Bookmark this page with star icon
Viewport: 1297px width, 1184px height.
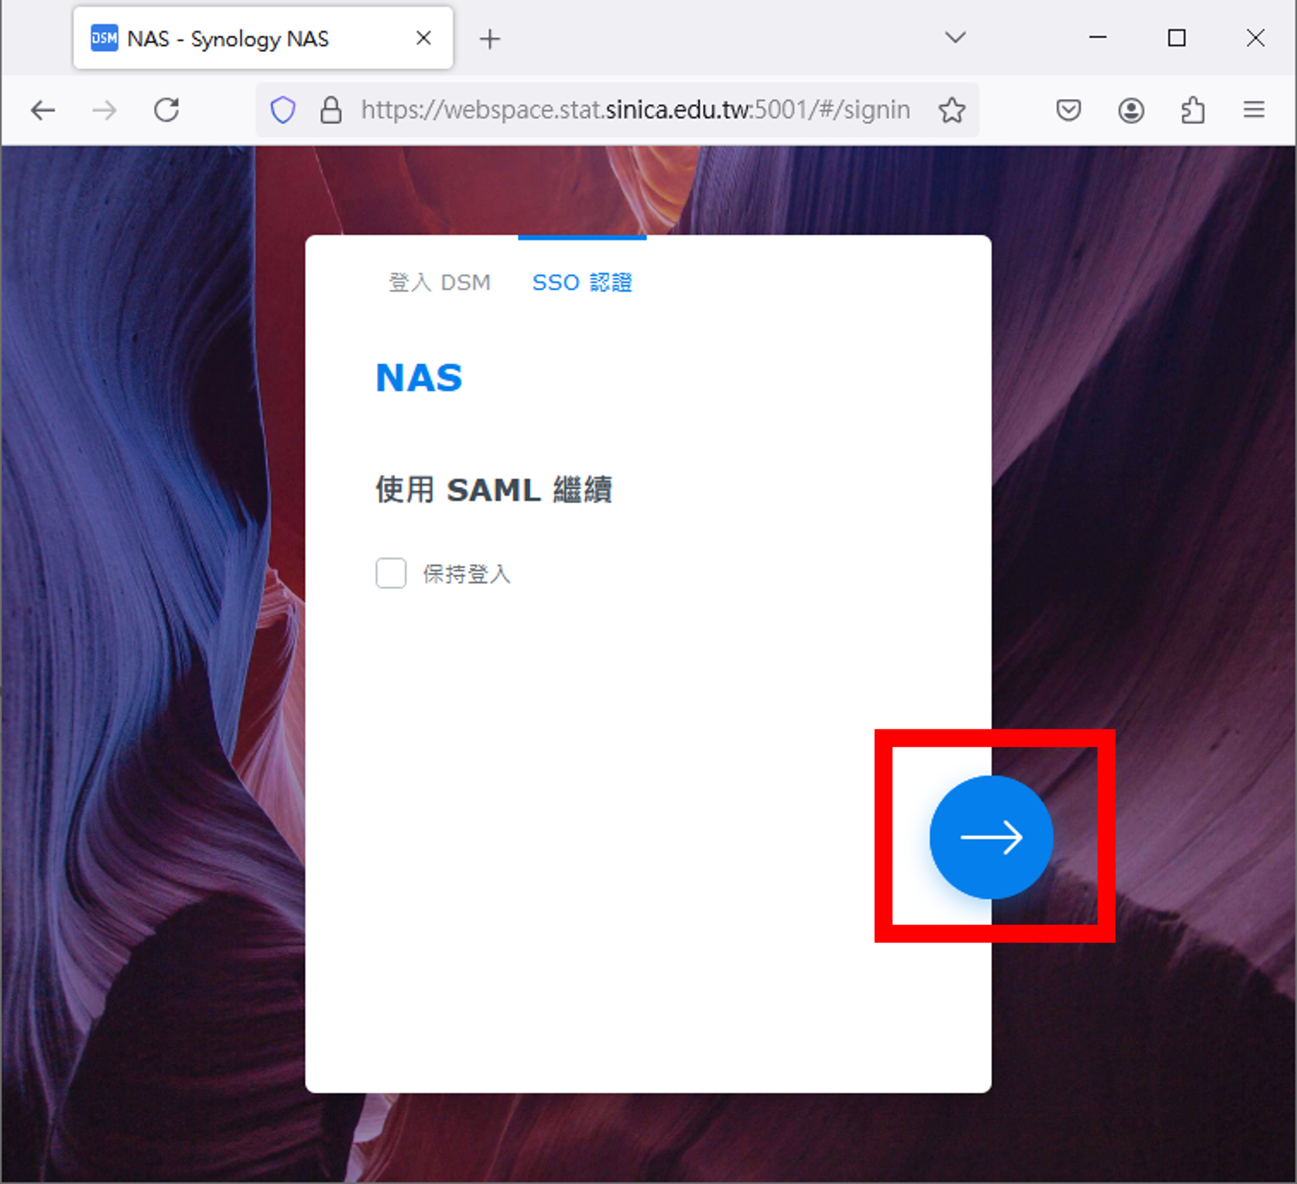951,110
